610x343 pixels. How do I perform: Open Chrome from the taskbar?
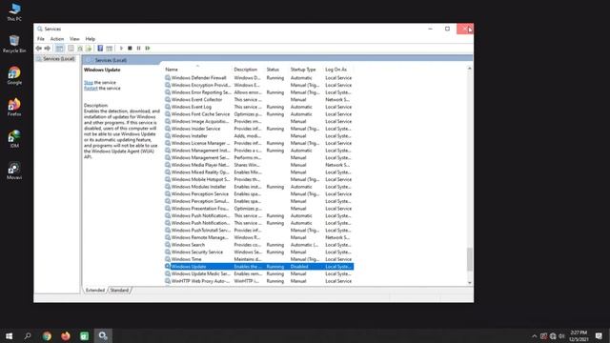[x=47, y=335]
